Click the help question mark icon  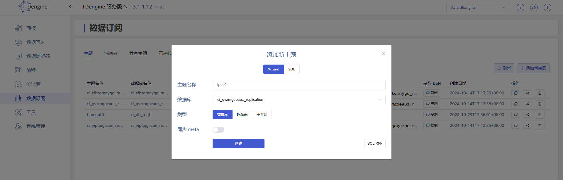pos(520,8)
